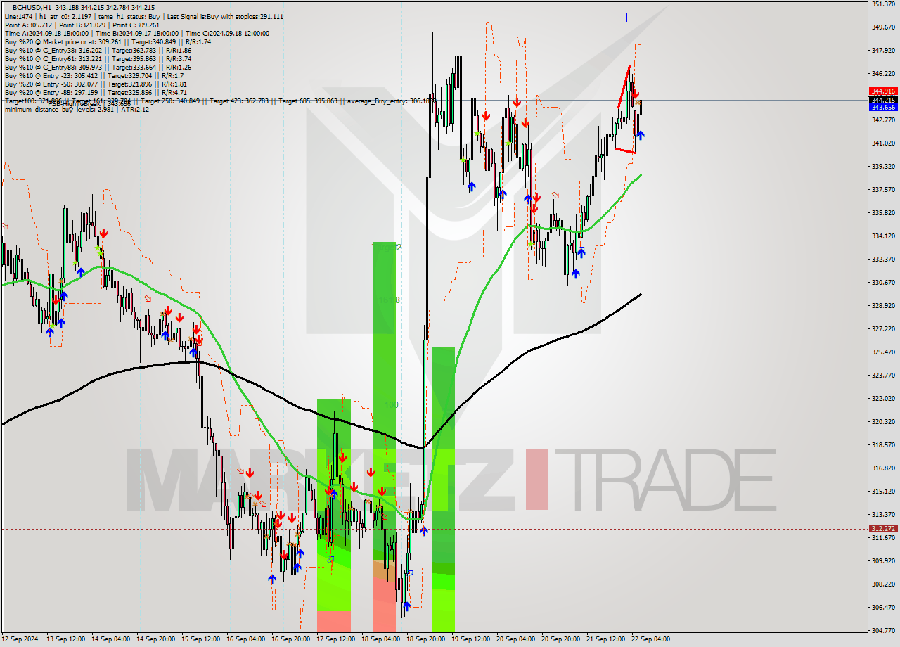The width and height of the screenshot is (900, 647).
Task: Click 'Buy %20 @ Entry -88: 297.199' line
Action: coord(96,92)
